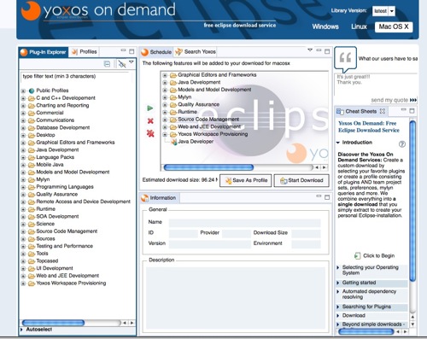Expand the Autoselect section
The width and height of the screenshot is (427, 339).
[21, 330]
